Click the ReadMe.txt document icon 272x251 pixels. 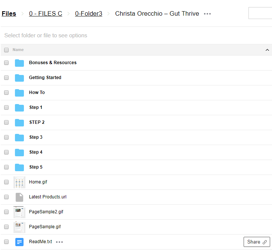(19, 242)
